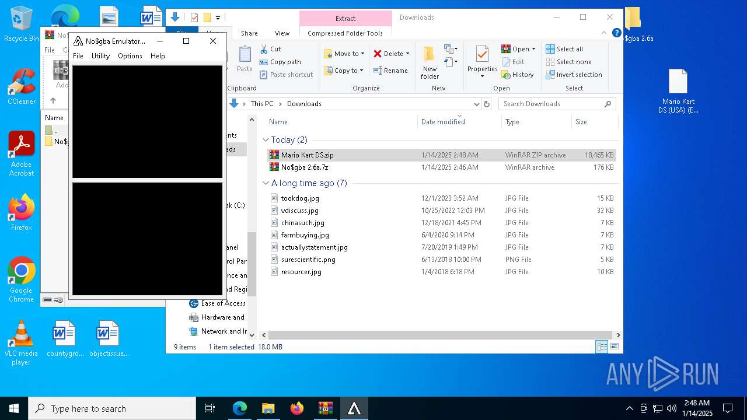Click the Search Downloads field
The height and width of the screenshot is (420, 747).
click(557, 104)
